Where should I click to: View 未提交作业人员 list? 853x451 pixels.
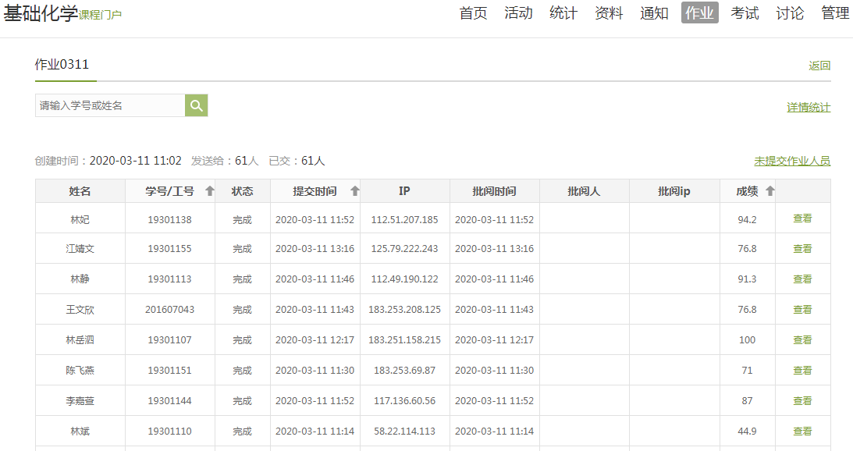[x=791, y=162]
